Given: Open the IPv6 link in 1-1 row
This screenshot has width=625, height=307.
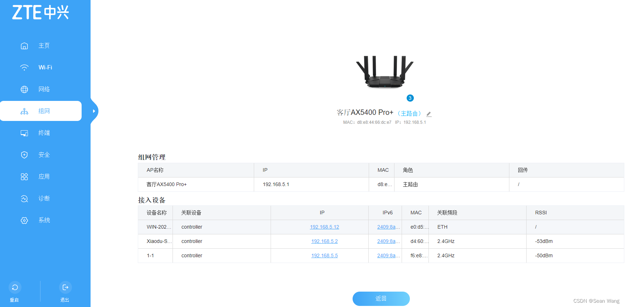Looking at the screenshot, I should [388, 256].
